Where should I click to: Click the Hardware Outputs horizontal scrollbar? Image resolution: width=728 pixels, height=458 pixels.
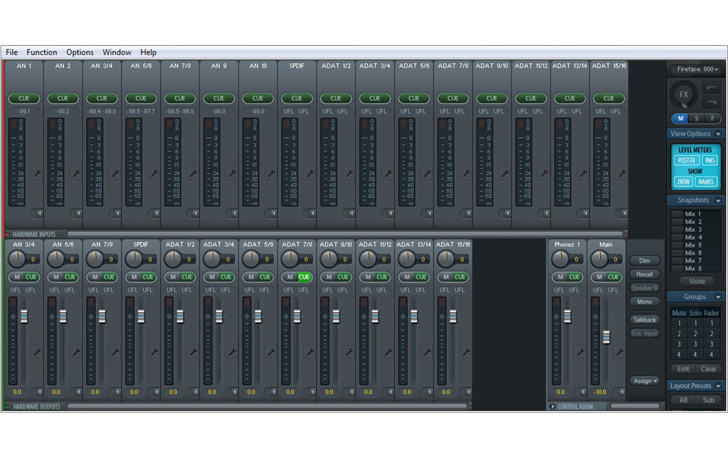click(268, 406)
